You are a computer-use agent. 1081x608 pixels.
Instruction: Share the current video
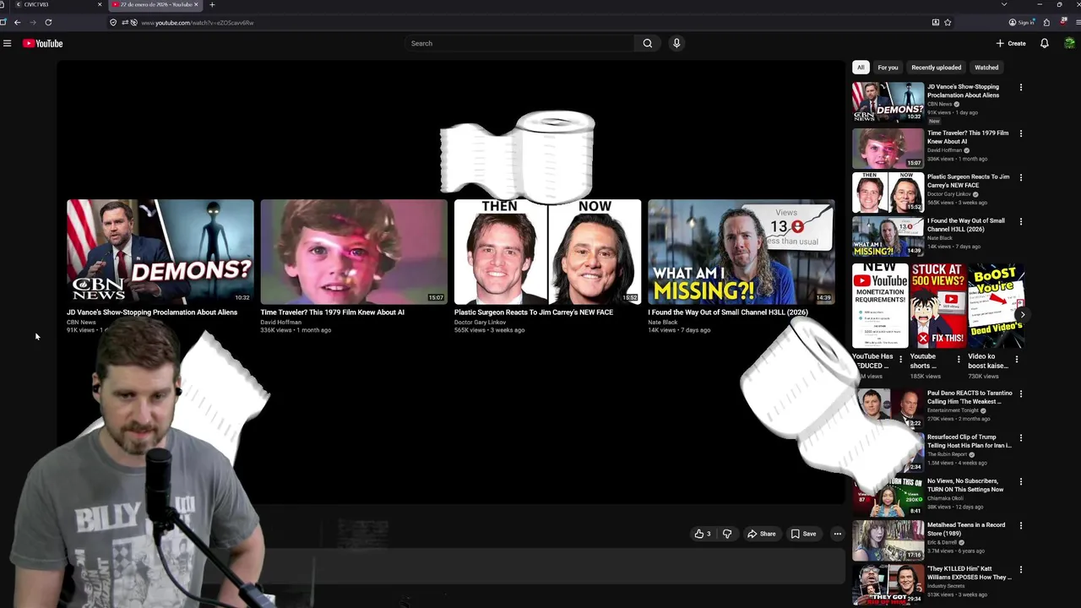pos(761,534)
